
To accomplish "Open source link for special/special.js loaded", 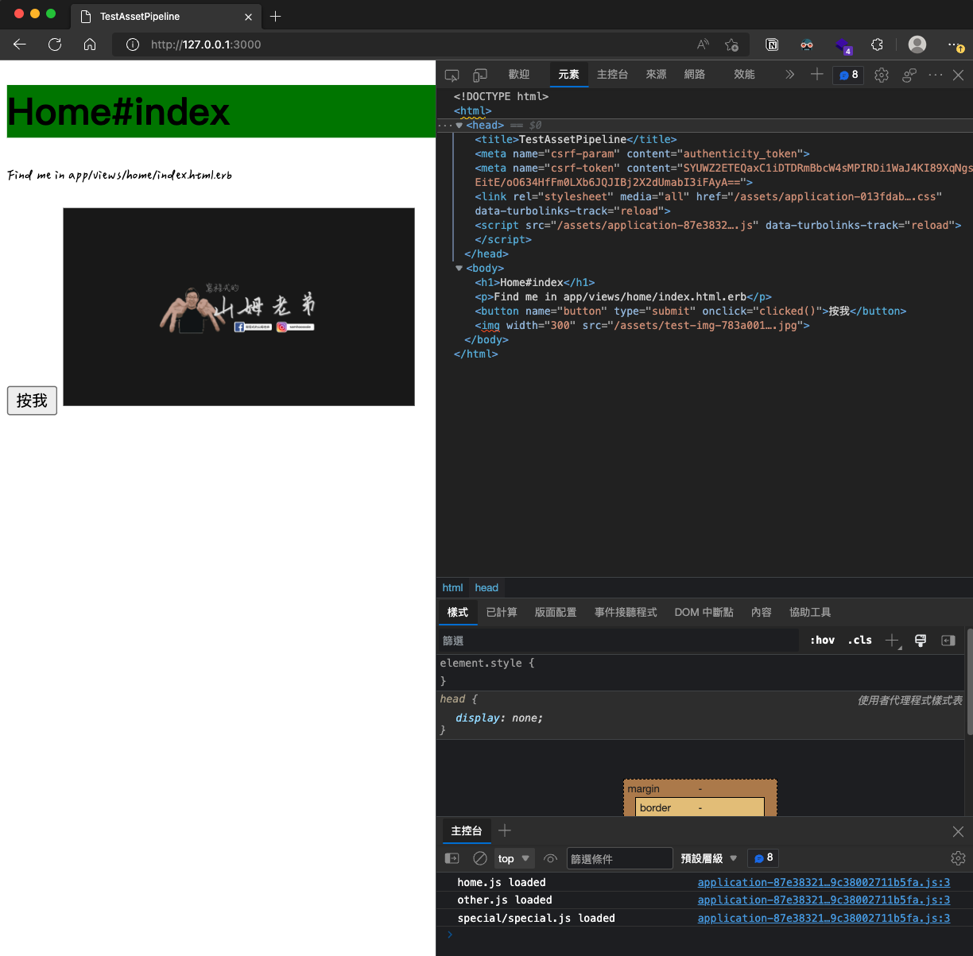I will coord(824,918).
